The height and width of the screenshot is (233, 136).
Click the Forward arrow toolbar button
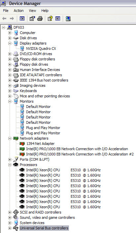pyautogui.click(x=12, y=18)
